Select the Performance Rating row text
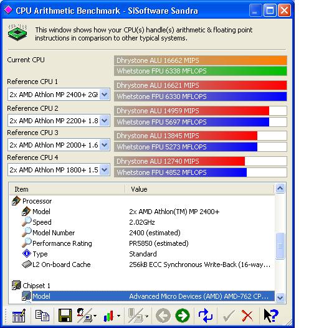Screen dimensions: 319x328 pyautogui.click(x=62, y=243)
